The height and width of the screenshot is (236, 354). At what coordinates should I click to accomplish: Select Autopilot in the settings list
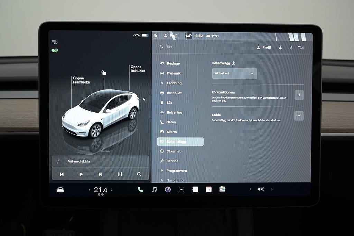(x=174, y=93)
